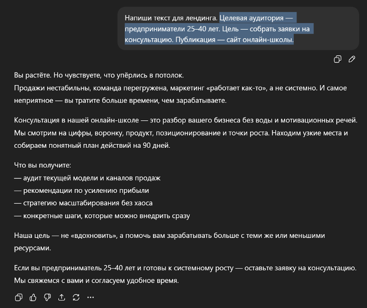Image resolution: width=367 pixels, height=308 pixels.
Task: Regenerate the response with the circular arrows icon
Action: pyautogui.click(x=76, y=297)
